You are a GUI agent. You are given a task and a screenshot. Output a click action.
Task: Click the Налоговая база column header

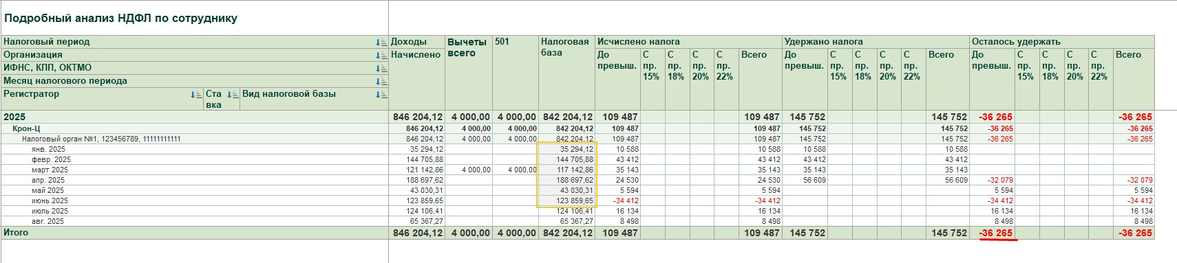(x=564, y=47)
